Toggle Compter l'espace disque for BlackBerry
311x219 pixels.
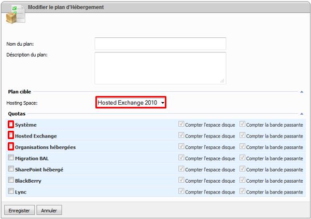point(181,181)
